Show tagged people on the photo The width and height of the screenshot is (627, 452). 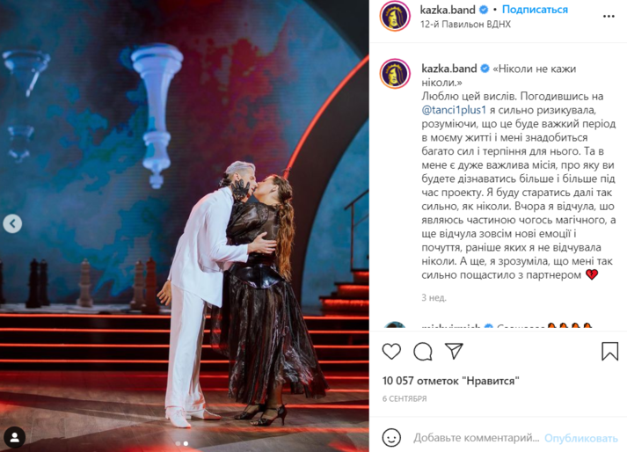(15, 437)
